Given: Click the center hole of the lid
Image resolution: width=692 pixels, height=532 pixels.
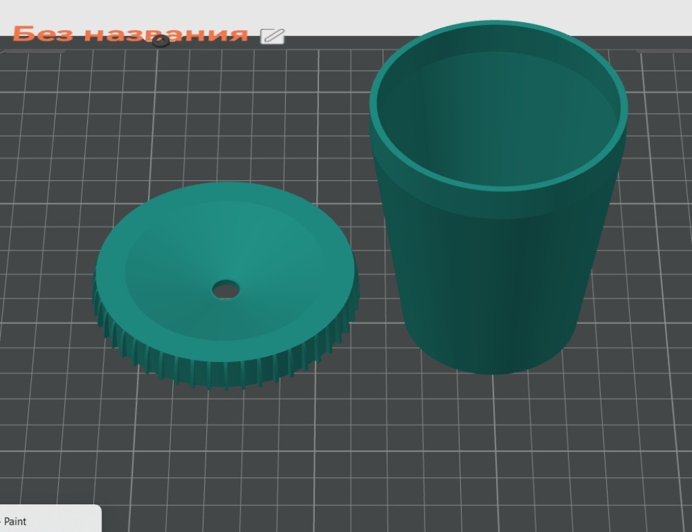Looking at the screenshot, I should [226, 290].
